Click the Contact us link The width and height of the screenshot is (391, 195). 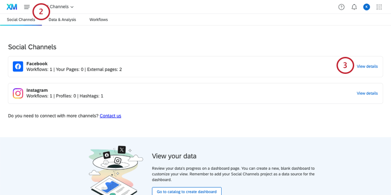pyautogui.click(x=110, y=116)
